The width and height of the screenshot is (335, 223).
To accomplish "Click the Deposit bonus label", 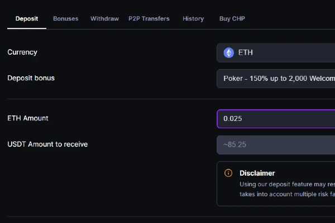I will pos(31,78).
